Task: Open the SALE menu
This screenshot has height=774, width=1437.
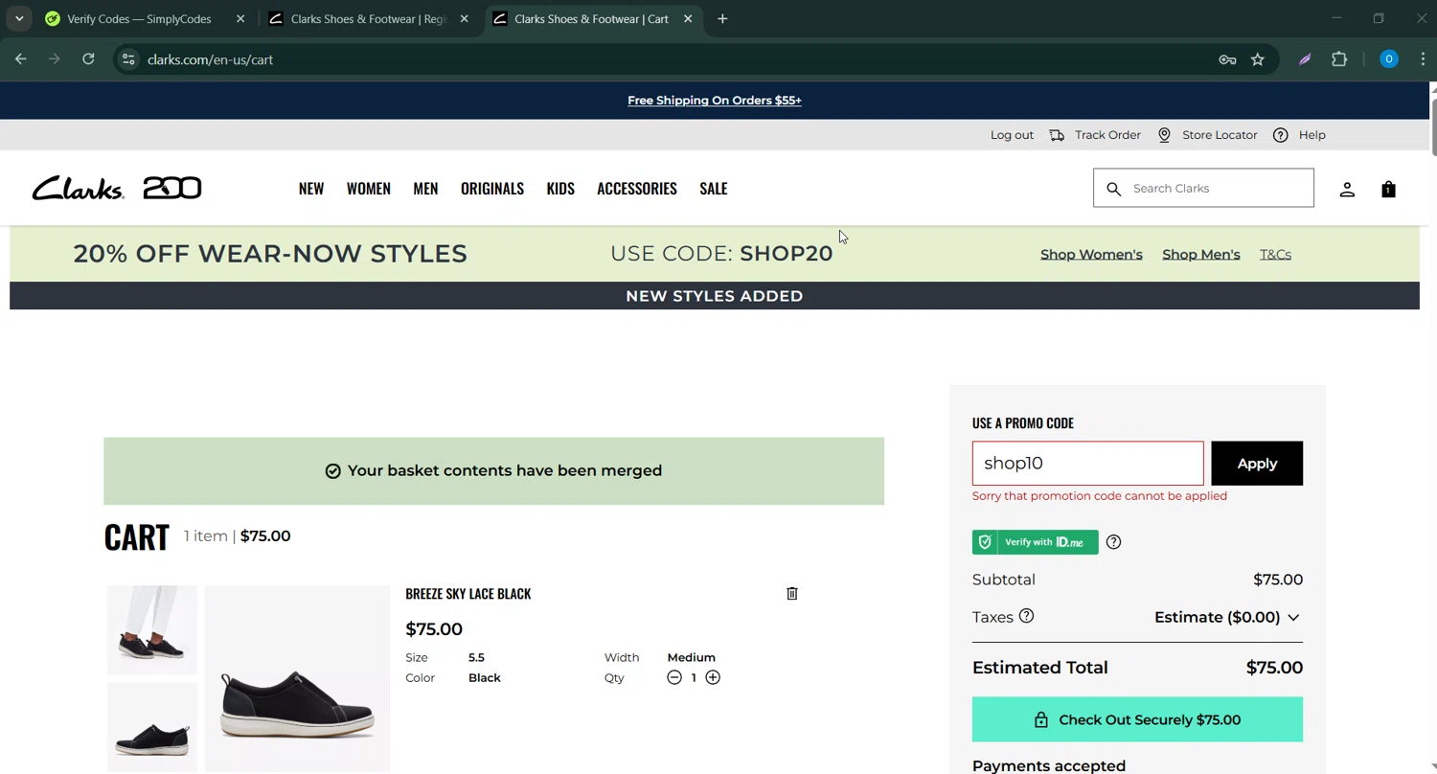Action: pyautogui.click(x=714, y=189)
